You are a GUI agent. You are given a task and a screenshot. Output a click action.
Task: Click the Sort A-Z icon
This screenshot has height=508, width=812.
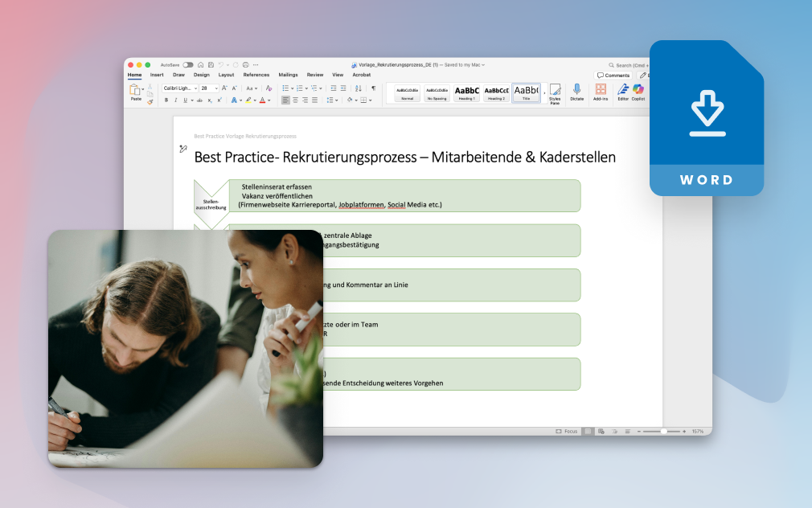[359, 88]
